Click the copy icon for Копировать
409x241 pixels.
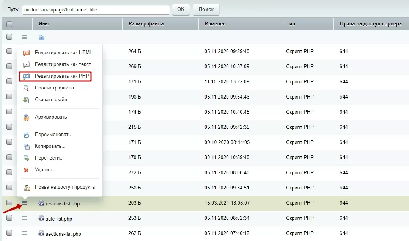pos(26,146)
